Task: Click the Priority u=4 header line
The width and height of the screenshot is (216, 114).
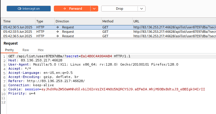Action: 22,93
